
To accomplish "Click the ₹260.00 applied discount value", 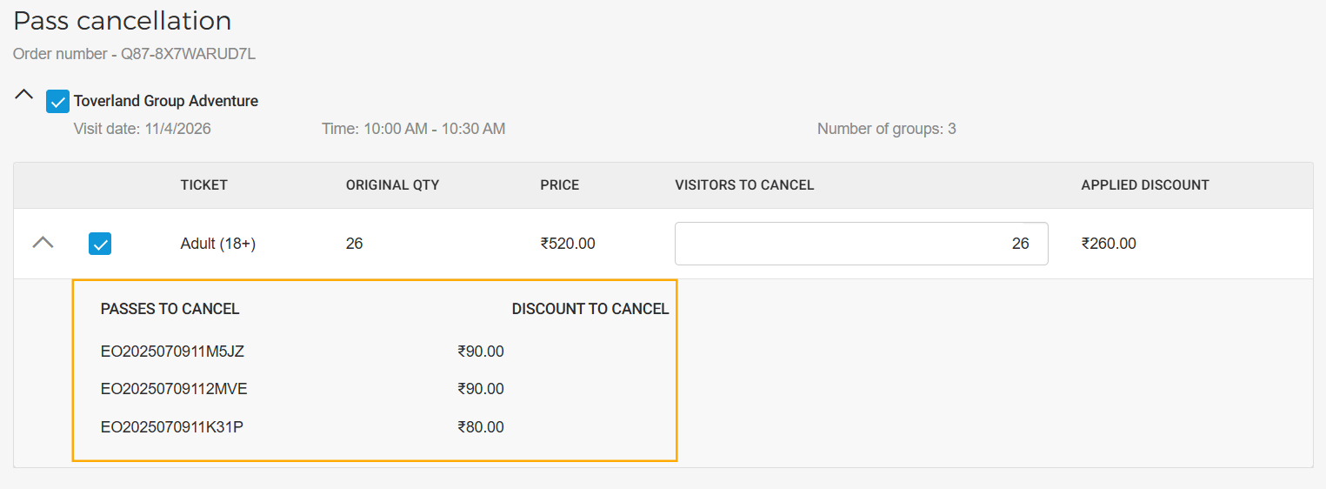I will point(1108,244).
